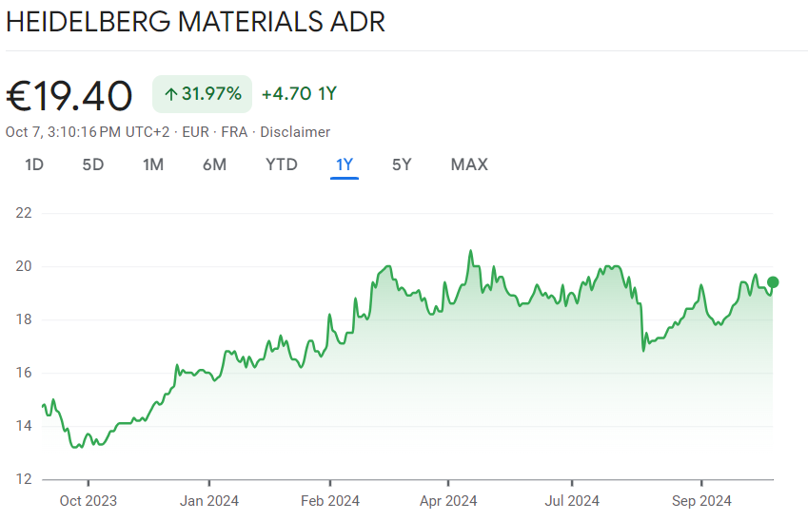This screenshot has width=808, height=521.
Task: Click the 12 y-axis label
Action: [24, 479]
